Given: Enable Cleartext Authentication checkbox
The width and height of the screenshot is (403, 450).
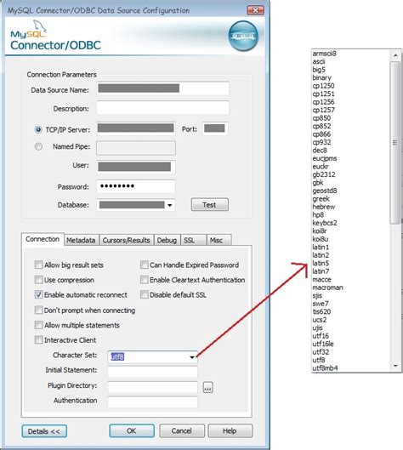Looking at the screenshot, I should click(x=145, y=280).
